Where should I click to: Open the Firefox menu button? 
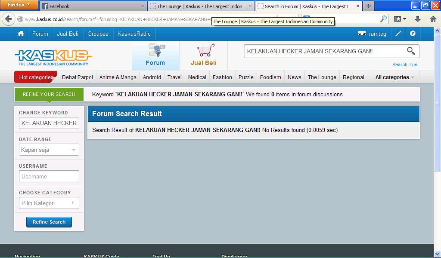pos(19,5)
